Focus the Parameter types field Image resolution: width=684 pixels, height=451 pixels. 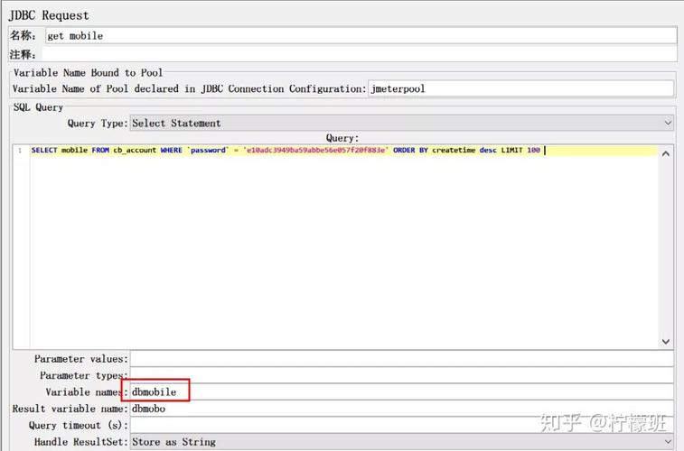pos(402,375)
